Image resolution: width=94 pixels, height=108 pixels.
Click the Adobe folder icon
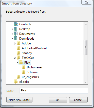(18, 43)
